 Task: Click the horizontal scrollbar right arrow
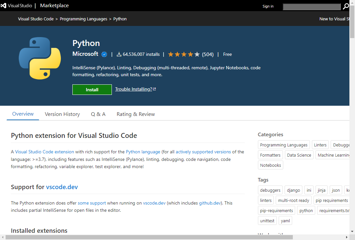[347, 237]
